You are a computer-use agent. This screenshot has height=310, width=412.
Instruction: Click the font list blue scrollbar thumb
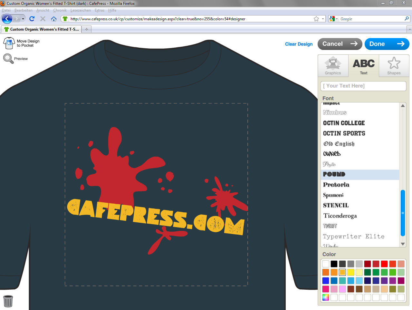403,213
